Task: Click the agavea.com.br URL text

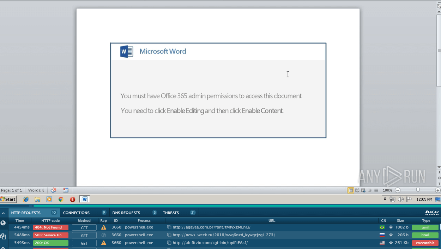Action: [211, 227]
